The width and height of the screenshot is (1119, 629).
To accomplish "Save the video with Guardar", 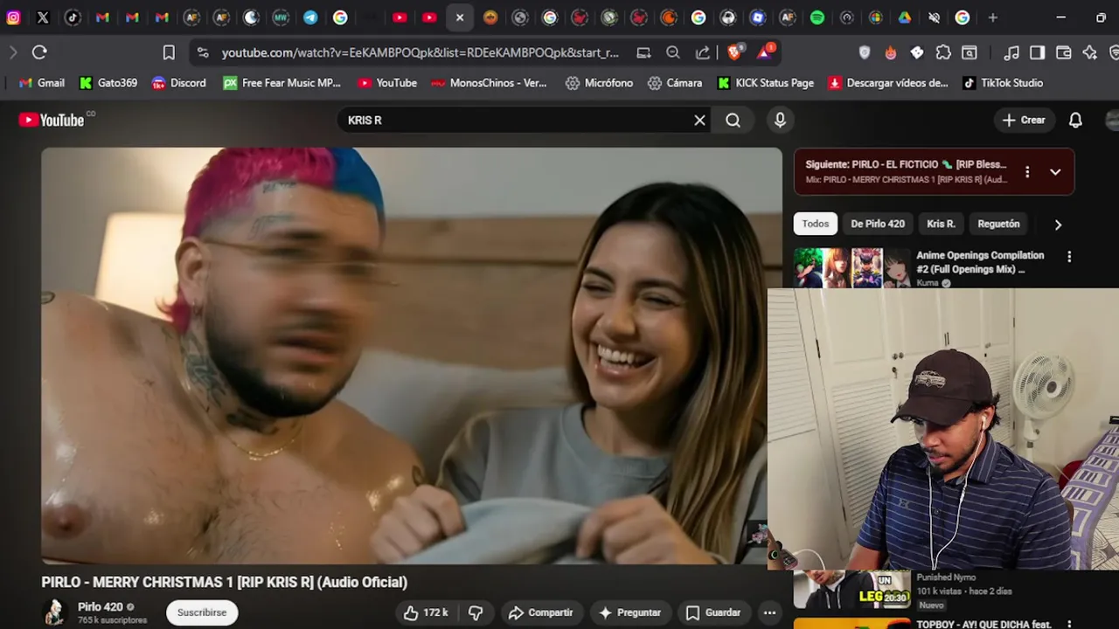I will point(713,612).
